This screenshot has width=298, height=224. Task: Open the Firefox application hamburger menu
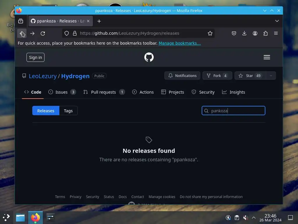pos(276,33)
